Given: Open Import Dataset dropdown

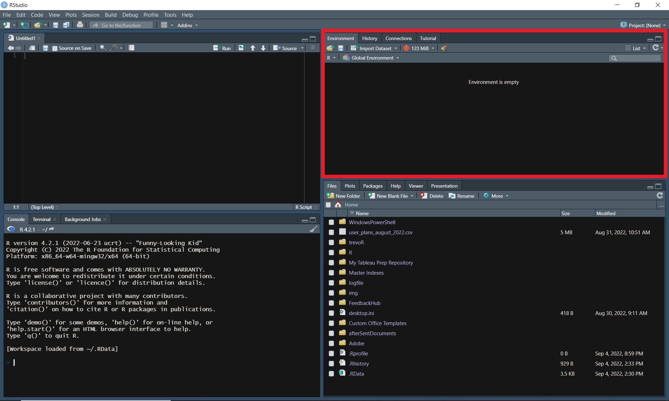Looking at the screenshot, I should 374,48.
